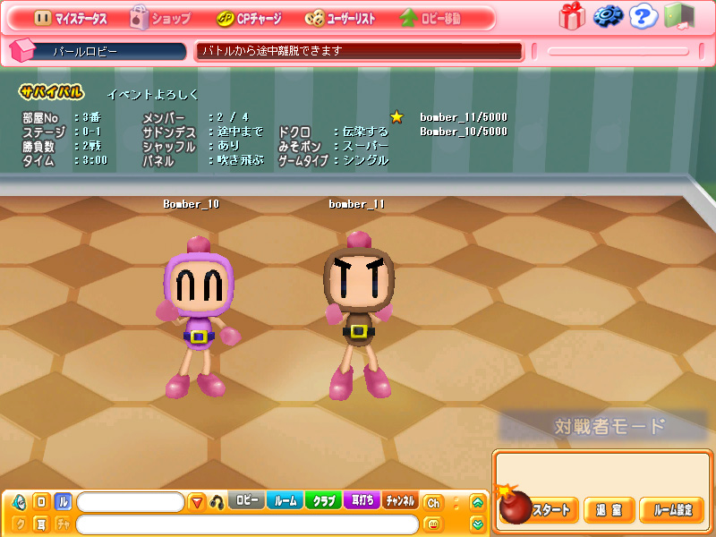Open マイステータス (My Status) menu
Screen dimensions: 716x537
71,18
